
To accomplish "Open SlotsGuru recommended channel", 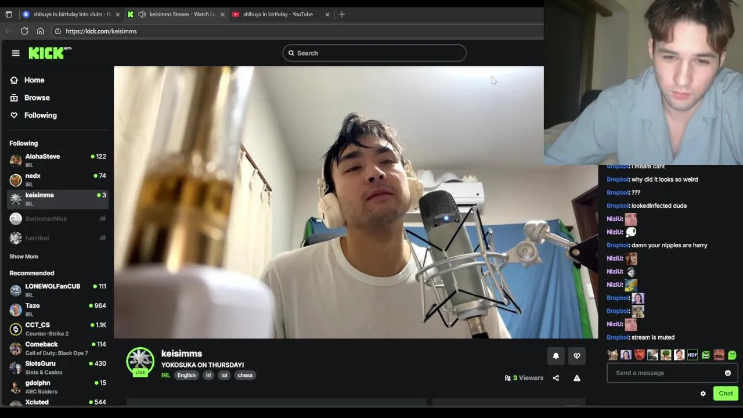I will (57, 367).
